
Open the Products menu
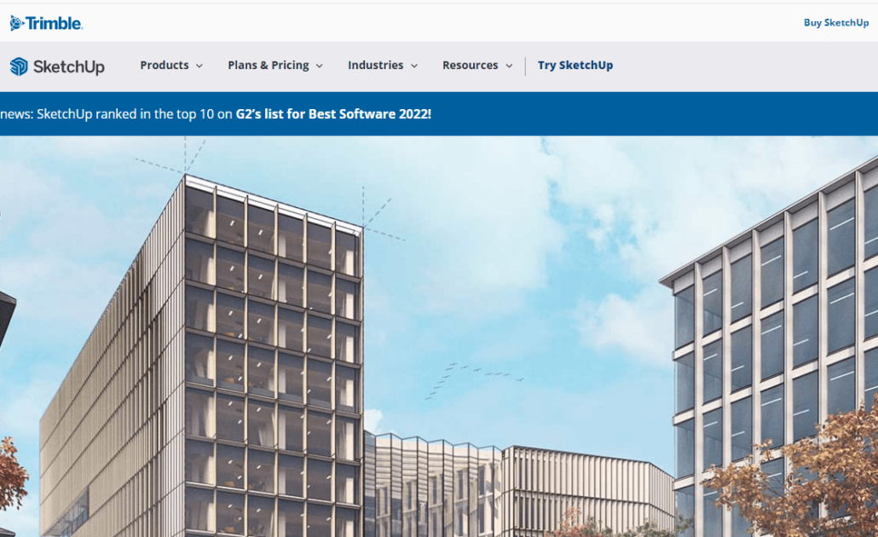click(164, 65)
